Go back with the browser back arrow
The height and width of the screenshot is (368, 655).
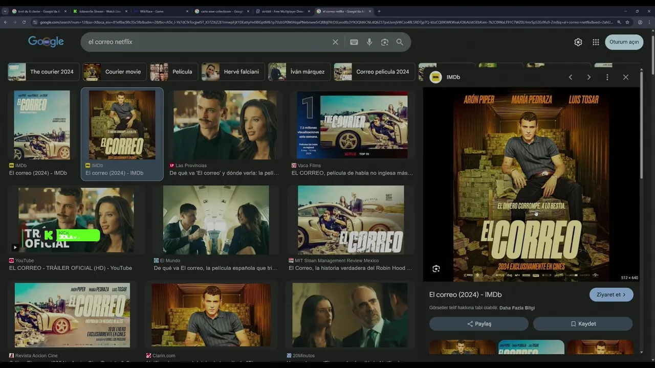[x=6, y=22]
